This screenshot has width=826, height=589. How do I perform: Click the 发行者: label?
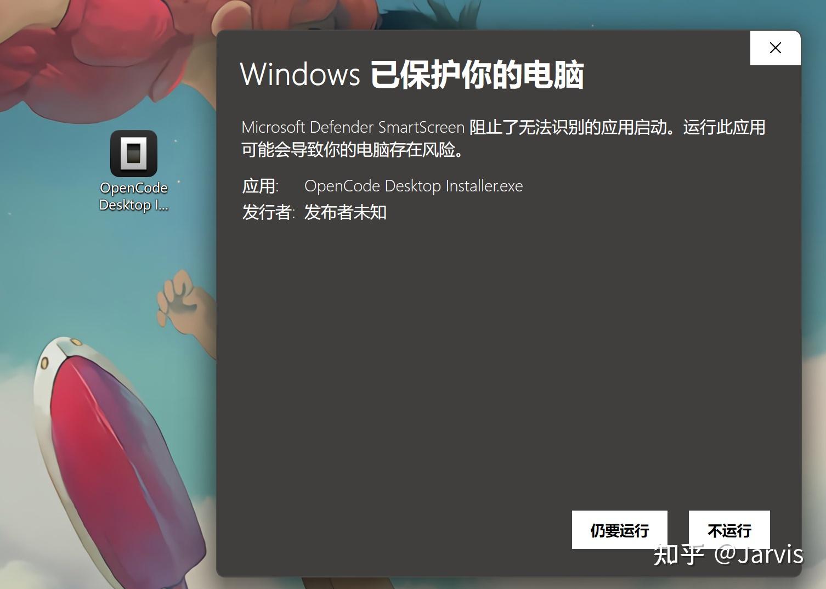point(269,212)
